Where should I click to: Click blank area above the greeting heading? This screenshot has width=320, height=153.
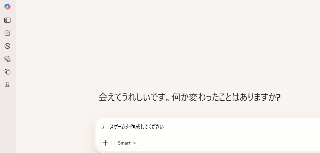click(189, 51)
